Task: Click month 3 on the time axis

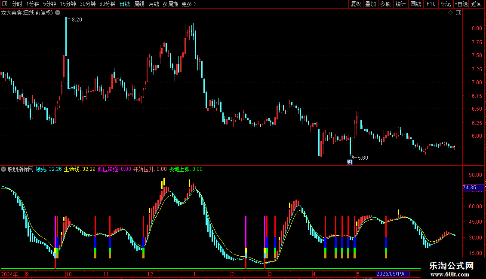Action: (x=270, y=274)
